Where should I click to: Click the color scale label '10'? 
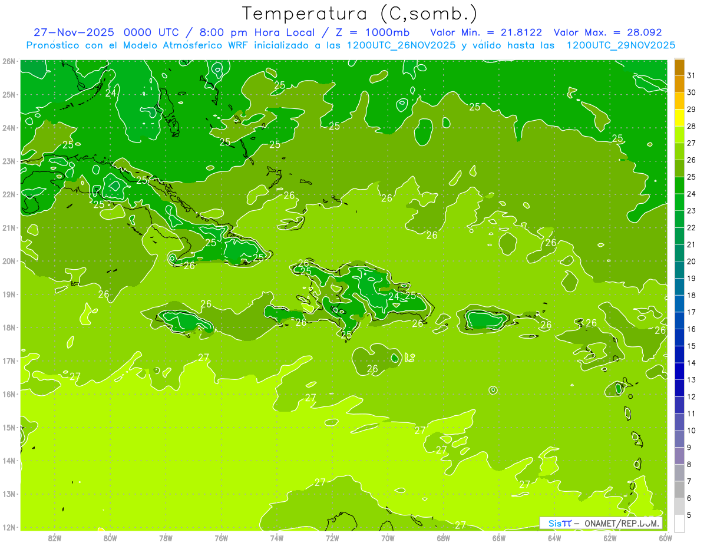[691, 430]
